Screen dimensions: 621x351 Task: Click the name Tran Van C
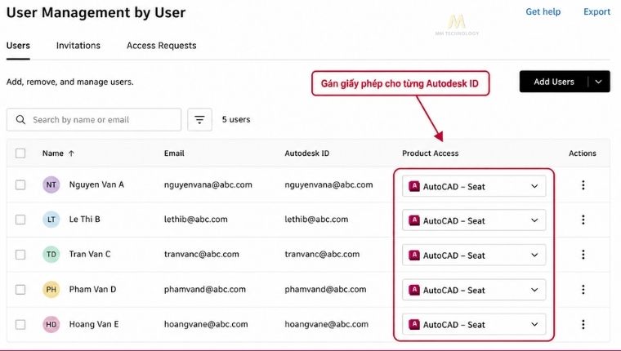pyautogui.click(x=90, y=254)
